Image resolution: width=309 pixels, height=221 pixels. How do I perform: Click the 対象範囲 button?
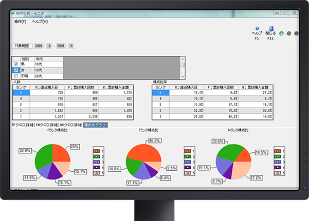[22, 46]
